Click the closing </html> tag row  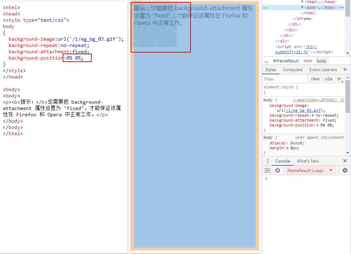coord(309,13)
